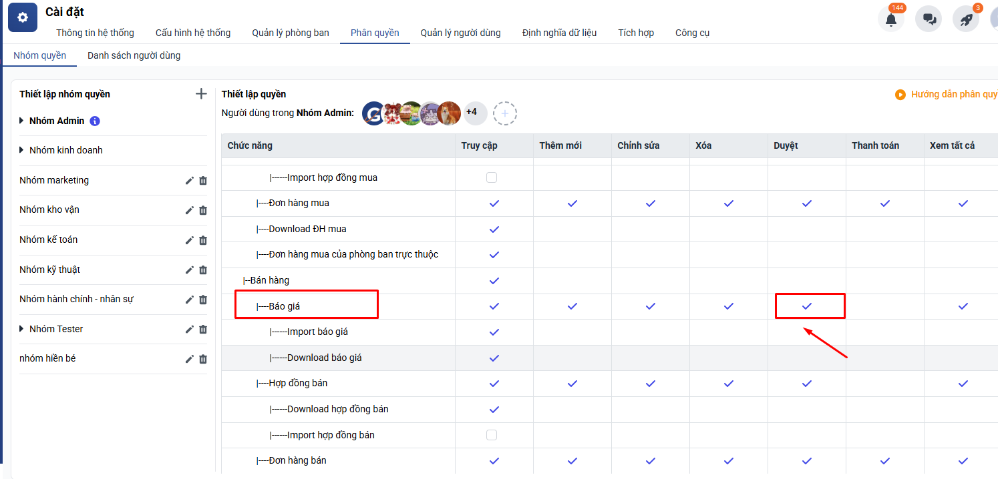The width and height of the screenshot is (998, 479).
Task: Enable access checkbox for Import hợp đồng mua
Action: [492, 177]
